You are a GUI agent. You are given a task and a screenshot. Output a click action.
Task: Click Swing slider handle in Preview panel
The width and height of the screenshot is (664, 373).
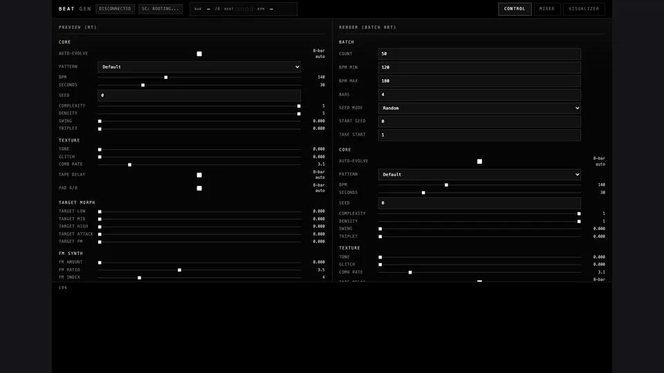pyautogui.click(x=100, y=122)
